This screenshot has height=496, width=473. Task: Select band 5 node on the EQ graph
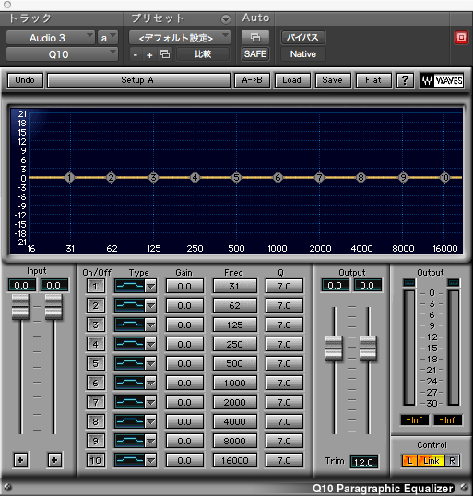tap(236, 177)
